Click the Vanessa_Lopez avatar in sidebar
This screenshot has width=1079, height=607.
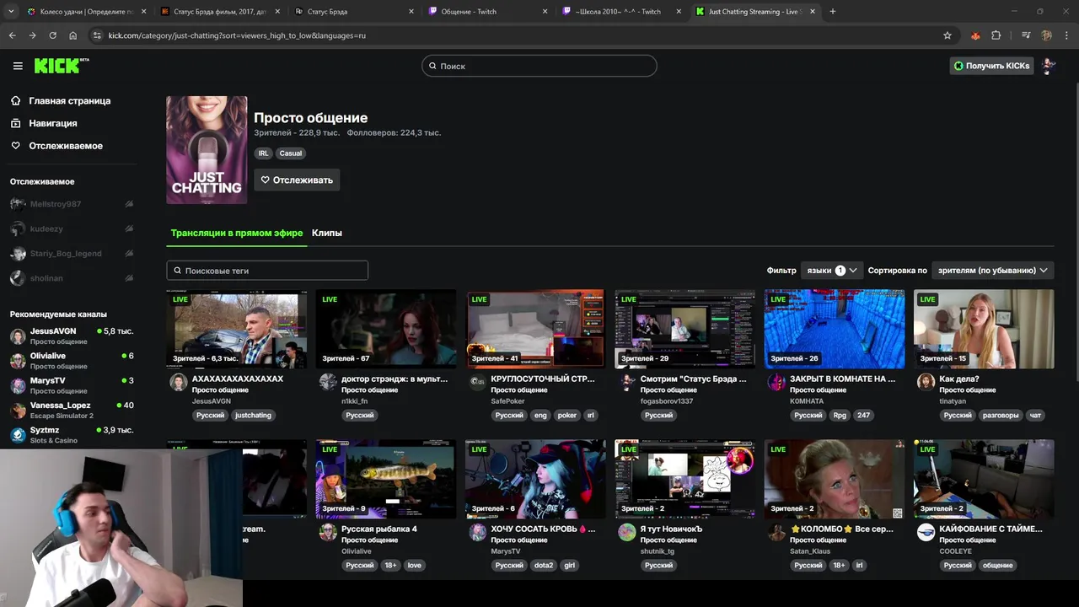coord(18,411)
